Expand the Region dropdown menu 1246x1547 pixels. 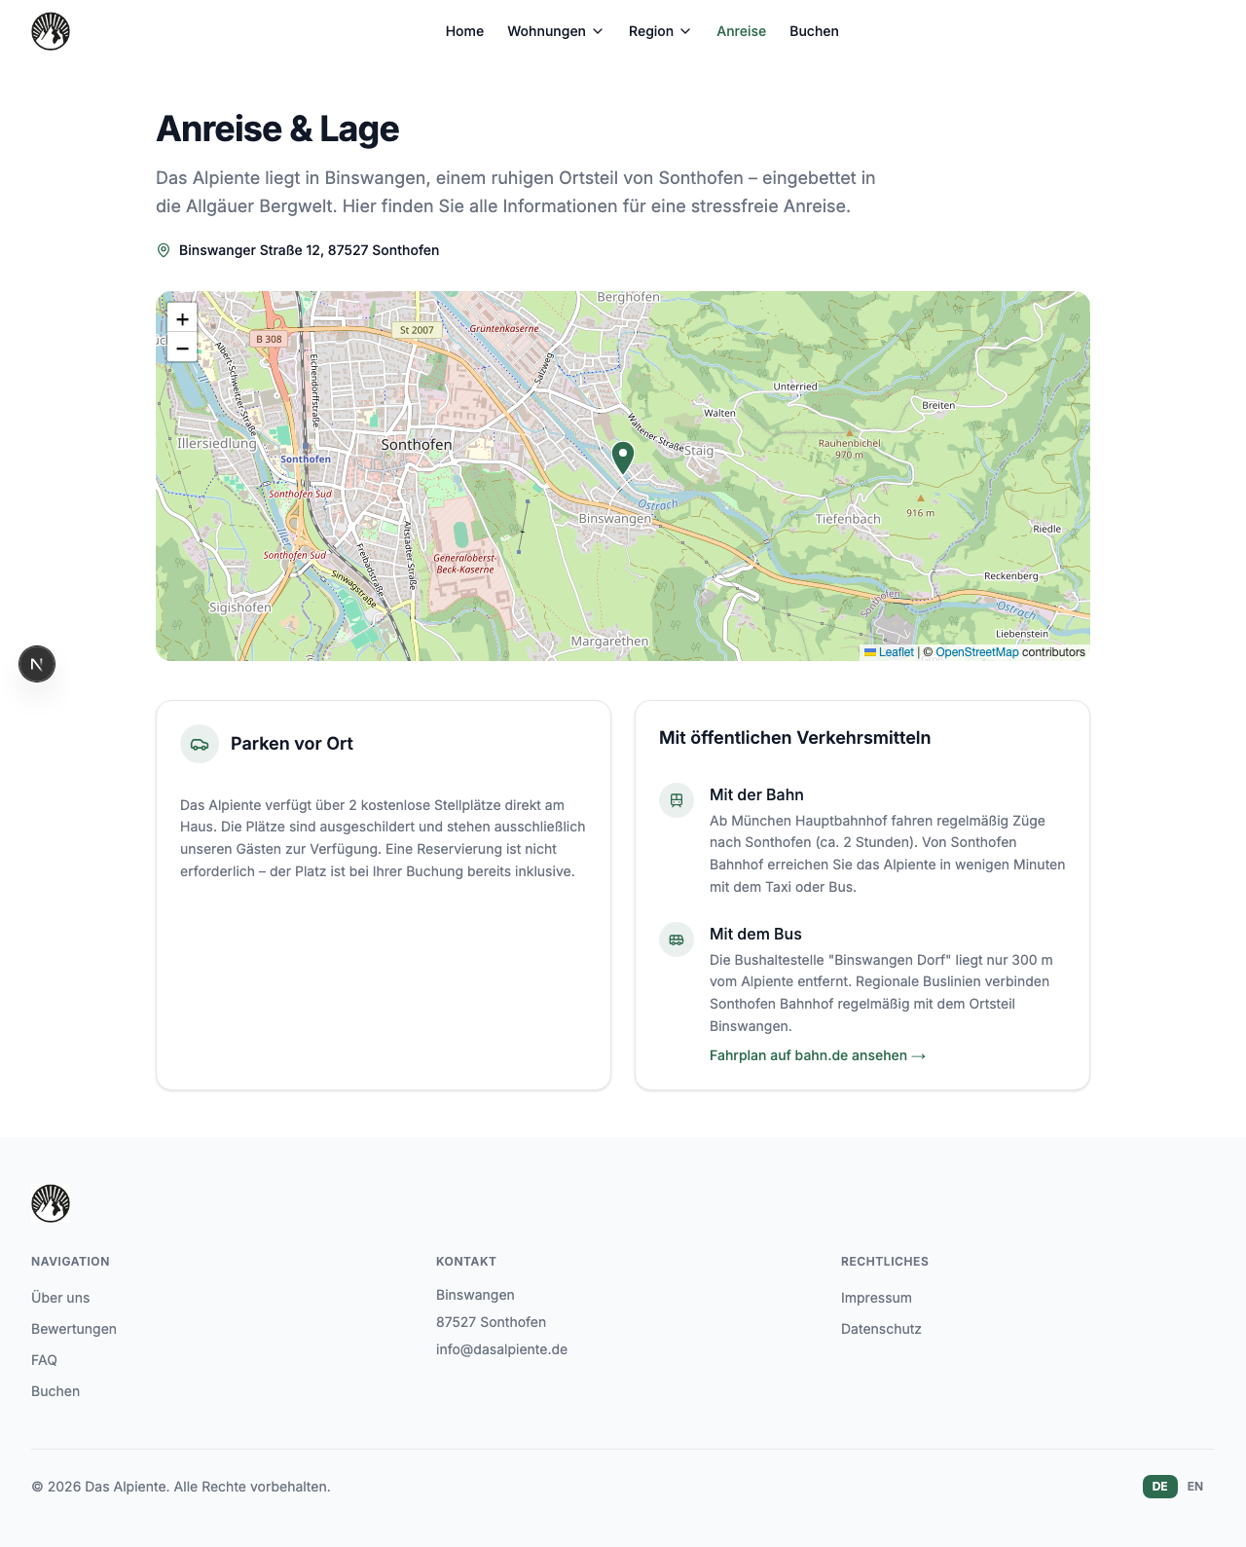[659, 31]
